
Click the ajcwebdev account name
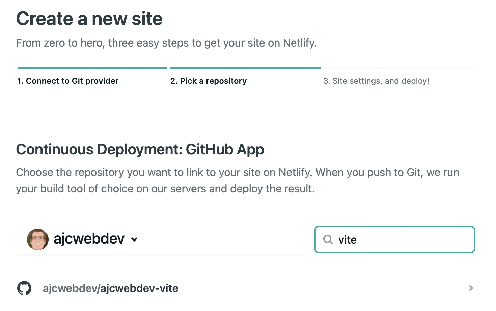tap(89, 239)
